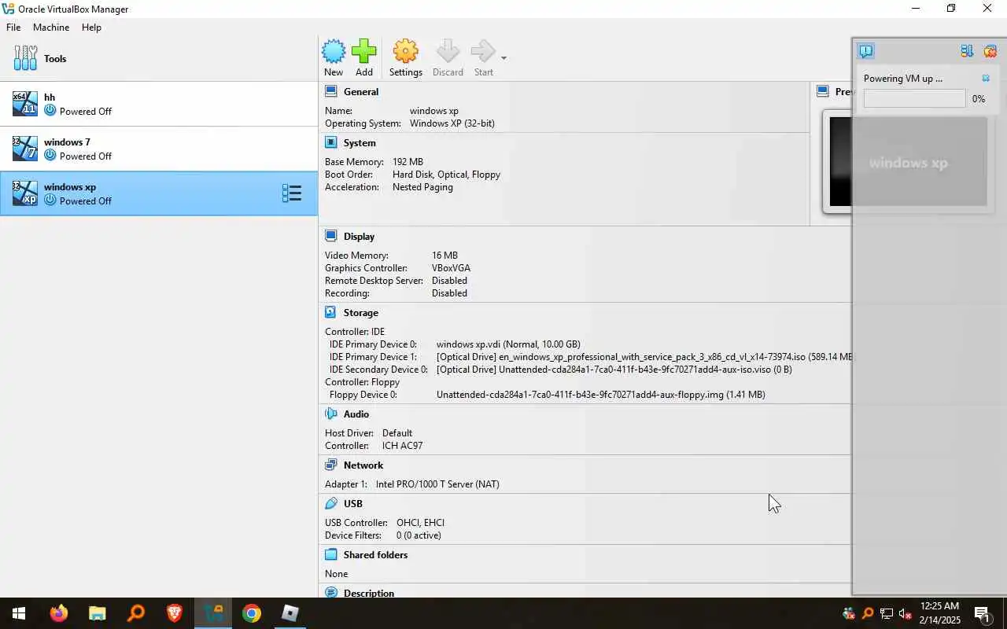Click the Discard toolbar icon
Screen dimensions: 1007x629
(x=448, y=58)
